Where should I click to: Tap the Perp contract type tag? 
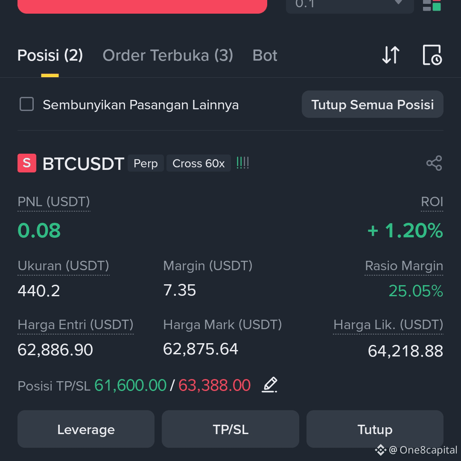pos(146,163)
